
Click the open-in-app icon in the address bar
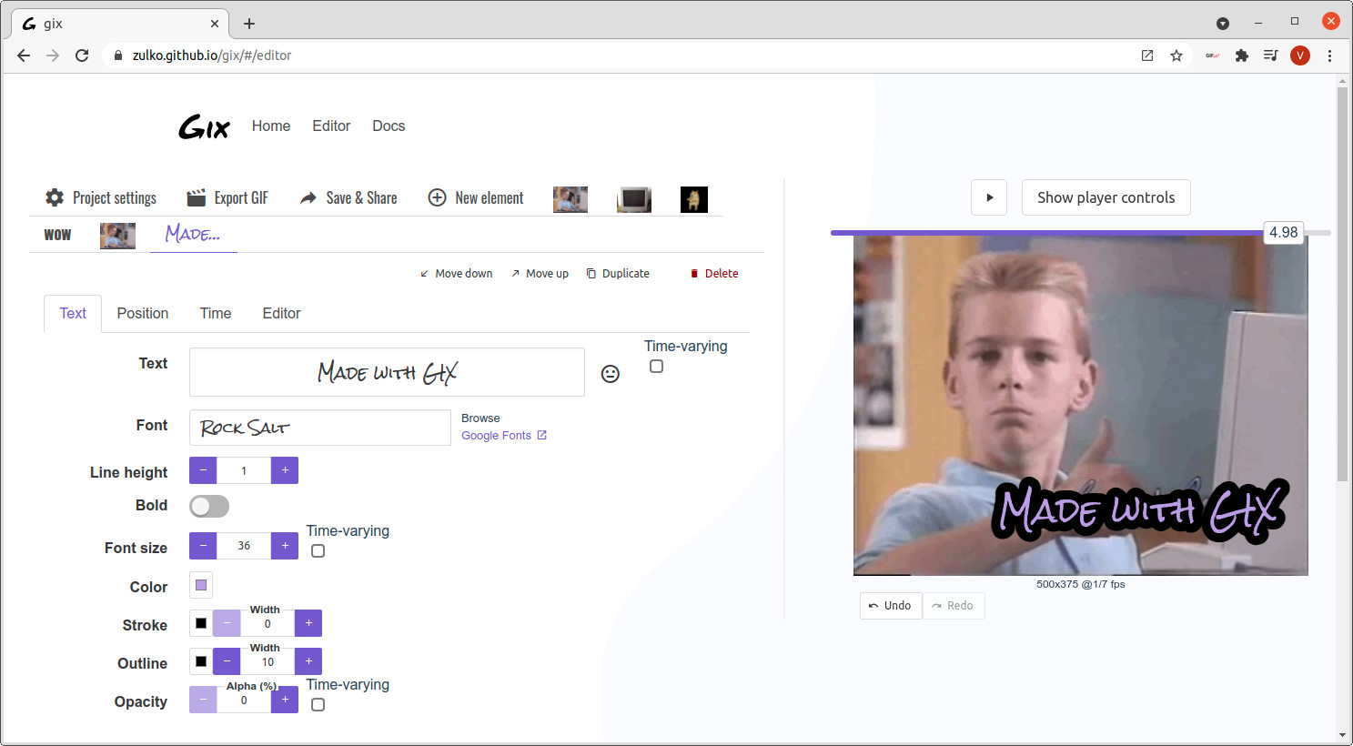(1147, 55)
